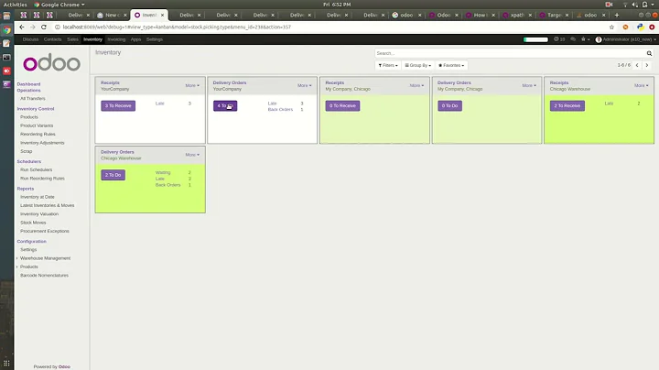
Task: Open Run Schedulers in sidebar
Action: (36, 169)
